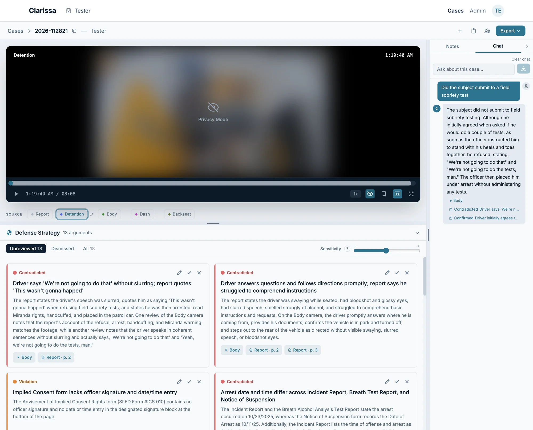This screenshot has height=430, width=533.
Task: Show Dismissed arguments
Action: tap(62, 248)
